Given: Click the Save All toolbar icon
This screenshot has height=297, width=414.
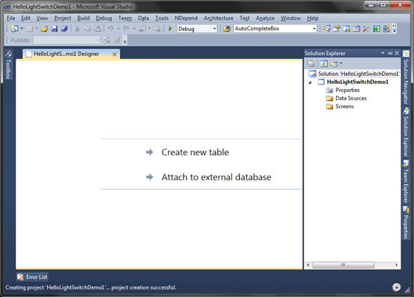Looking at the screenshot, I should tap(65, 28).
